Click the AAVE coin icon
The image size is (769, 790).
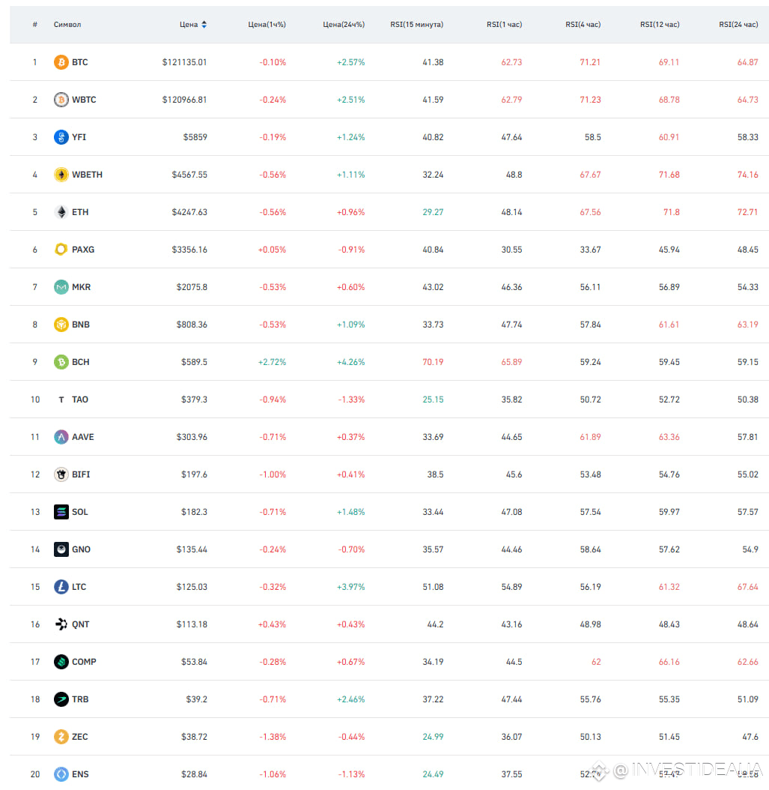click(61, 437)
